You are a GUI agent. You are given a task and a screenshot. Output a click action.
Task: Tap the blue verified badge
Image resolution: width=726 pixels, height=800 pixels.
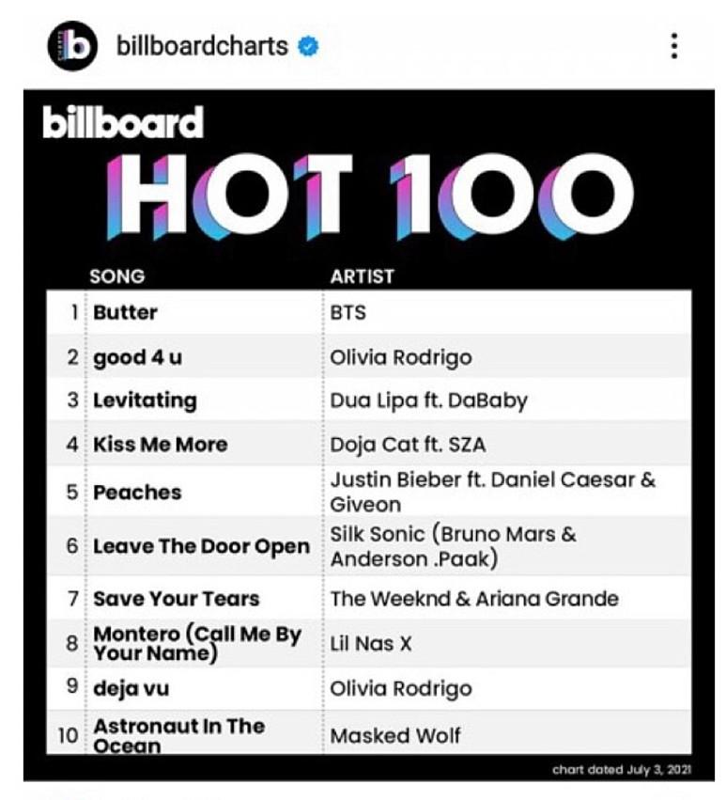coord(308,46)
